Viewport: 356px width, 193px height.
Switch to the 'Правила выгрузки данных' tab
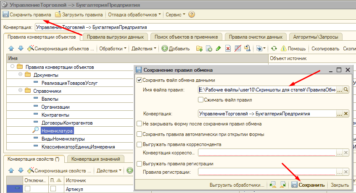click(x=115, y=37)
